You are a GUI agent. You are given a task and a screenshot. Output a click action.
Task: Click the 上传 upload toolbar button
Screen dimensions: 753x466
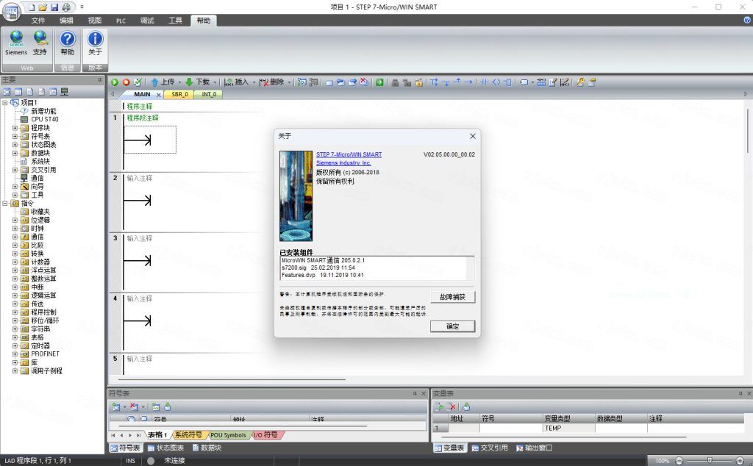pyautogui.click(x=163, y=82)
